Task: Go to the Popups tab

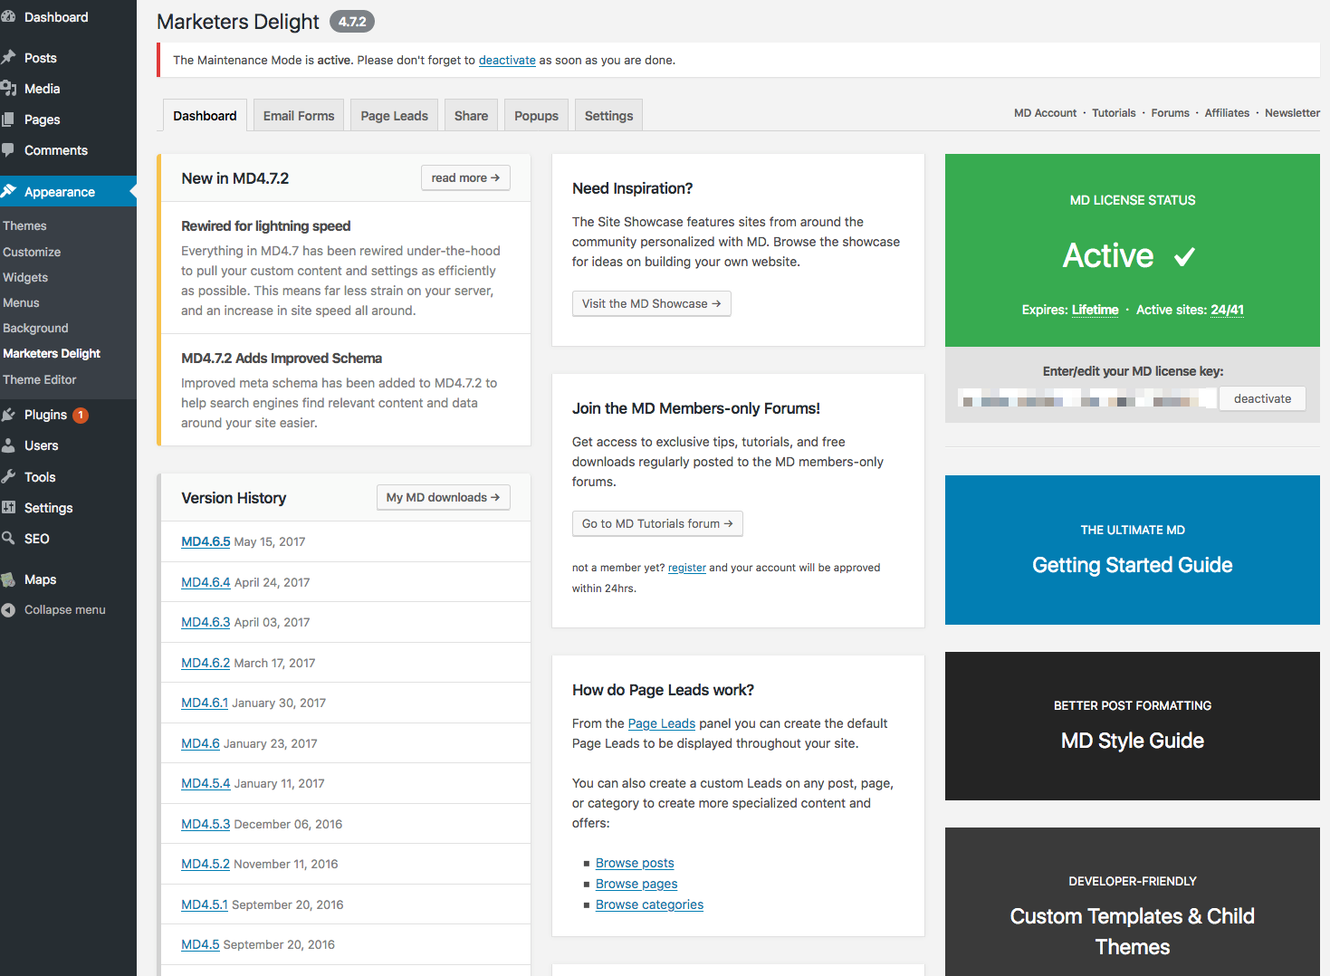Action: pos(536,116)
